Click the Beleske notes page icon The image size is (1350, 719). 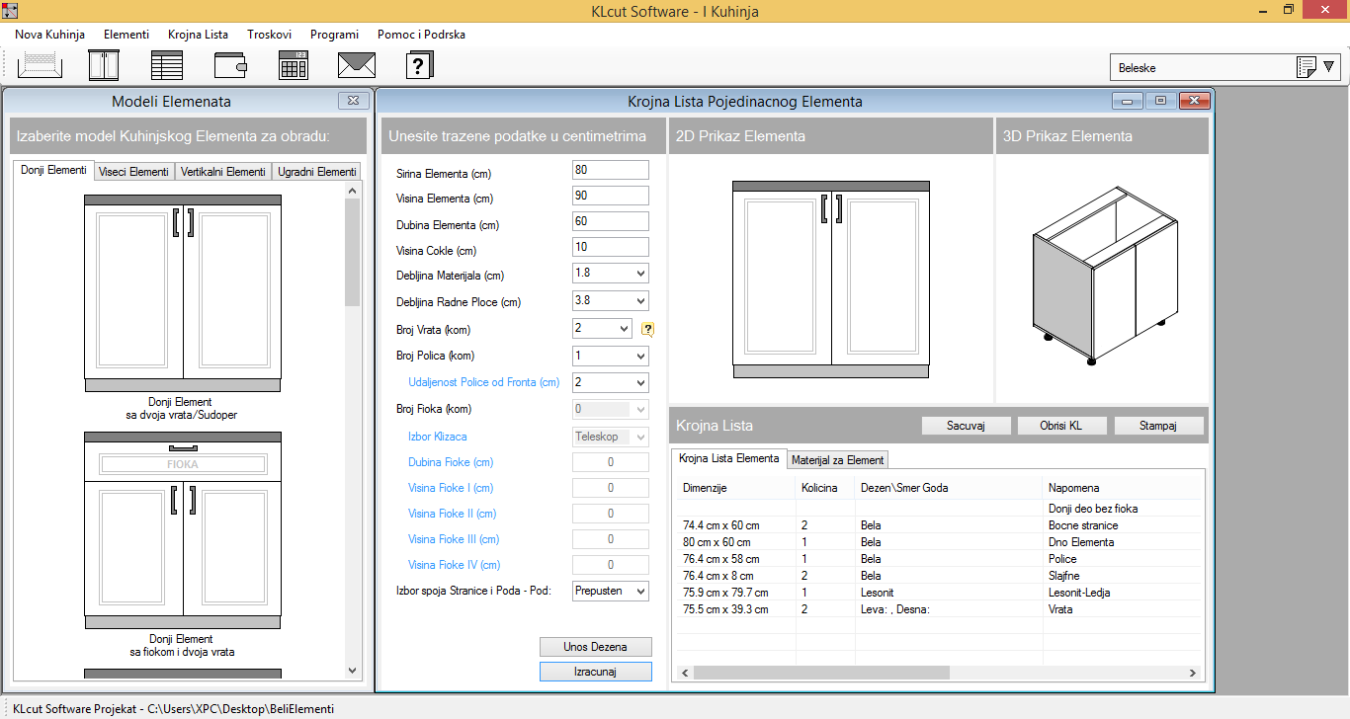(x=1306, y=67)
